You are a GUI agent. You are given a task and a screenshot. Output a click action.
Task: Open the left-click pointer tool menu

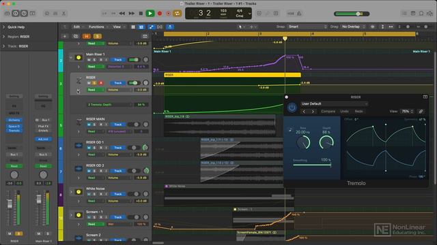coord(241,27)
